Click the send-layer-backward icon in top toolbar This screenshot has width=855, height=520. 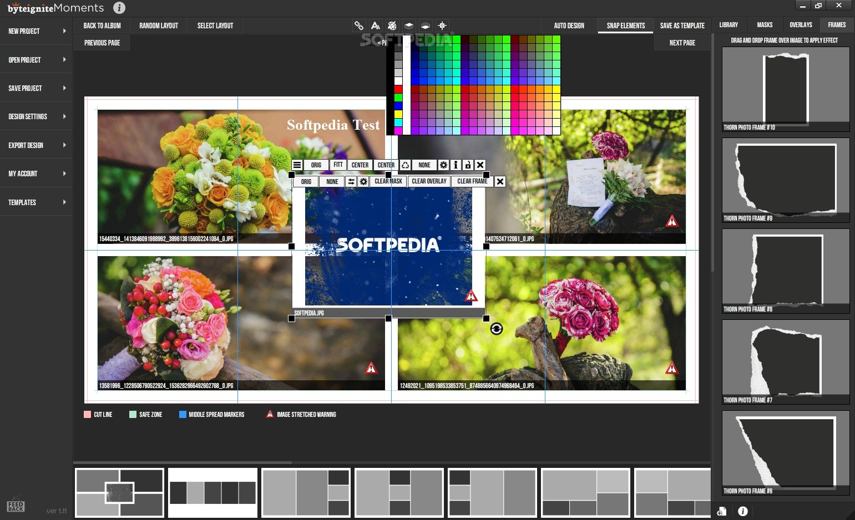coord(426,26)
